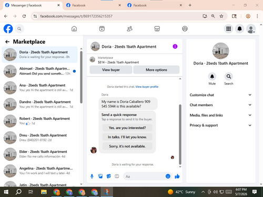Viewport: 263px width, 197px height.
Task: Mute this conversation bell icon
Action: click(212, 77)
